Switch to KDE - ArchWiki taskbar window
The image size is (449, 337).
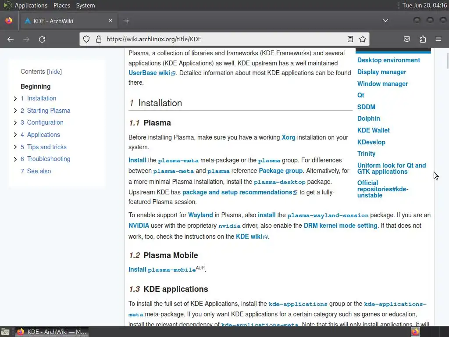(52, 332)
